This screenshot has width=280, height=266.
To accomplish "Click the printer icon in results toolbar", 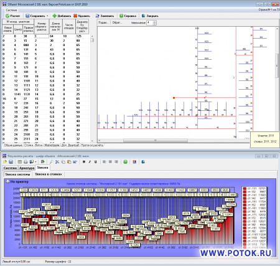I will click(x=26, y=162).
